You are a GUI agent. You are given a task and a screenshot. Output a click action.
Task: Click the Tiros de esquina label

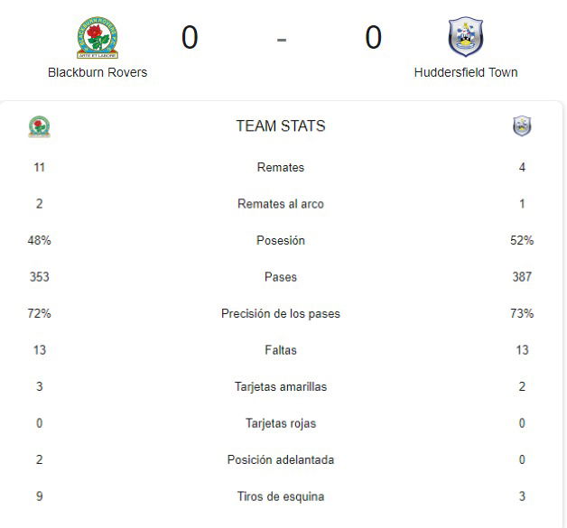click(x=281, y=496)
